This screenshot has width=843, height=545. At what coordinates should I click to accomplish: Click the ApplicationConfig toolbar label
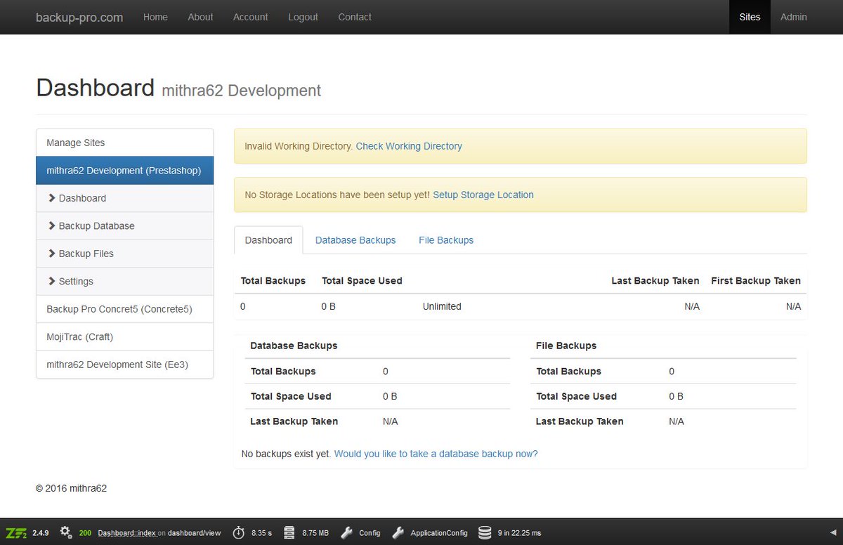[439, 533]
